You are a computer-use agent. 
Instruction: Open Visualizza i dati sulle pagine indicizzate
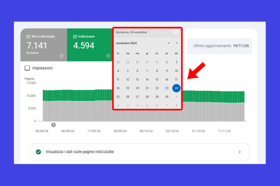coord(139,152)
